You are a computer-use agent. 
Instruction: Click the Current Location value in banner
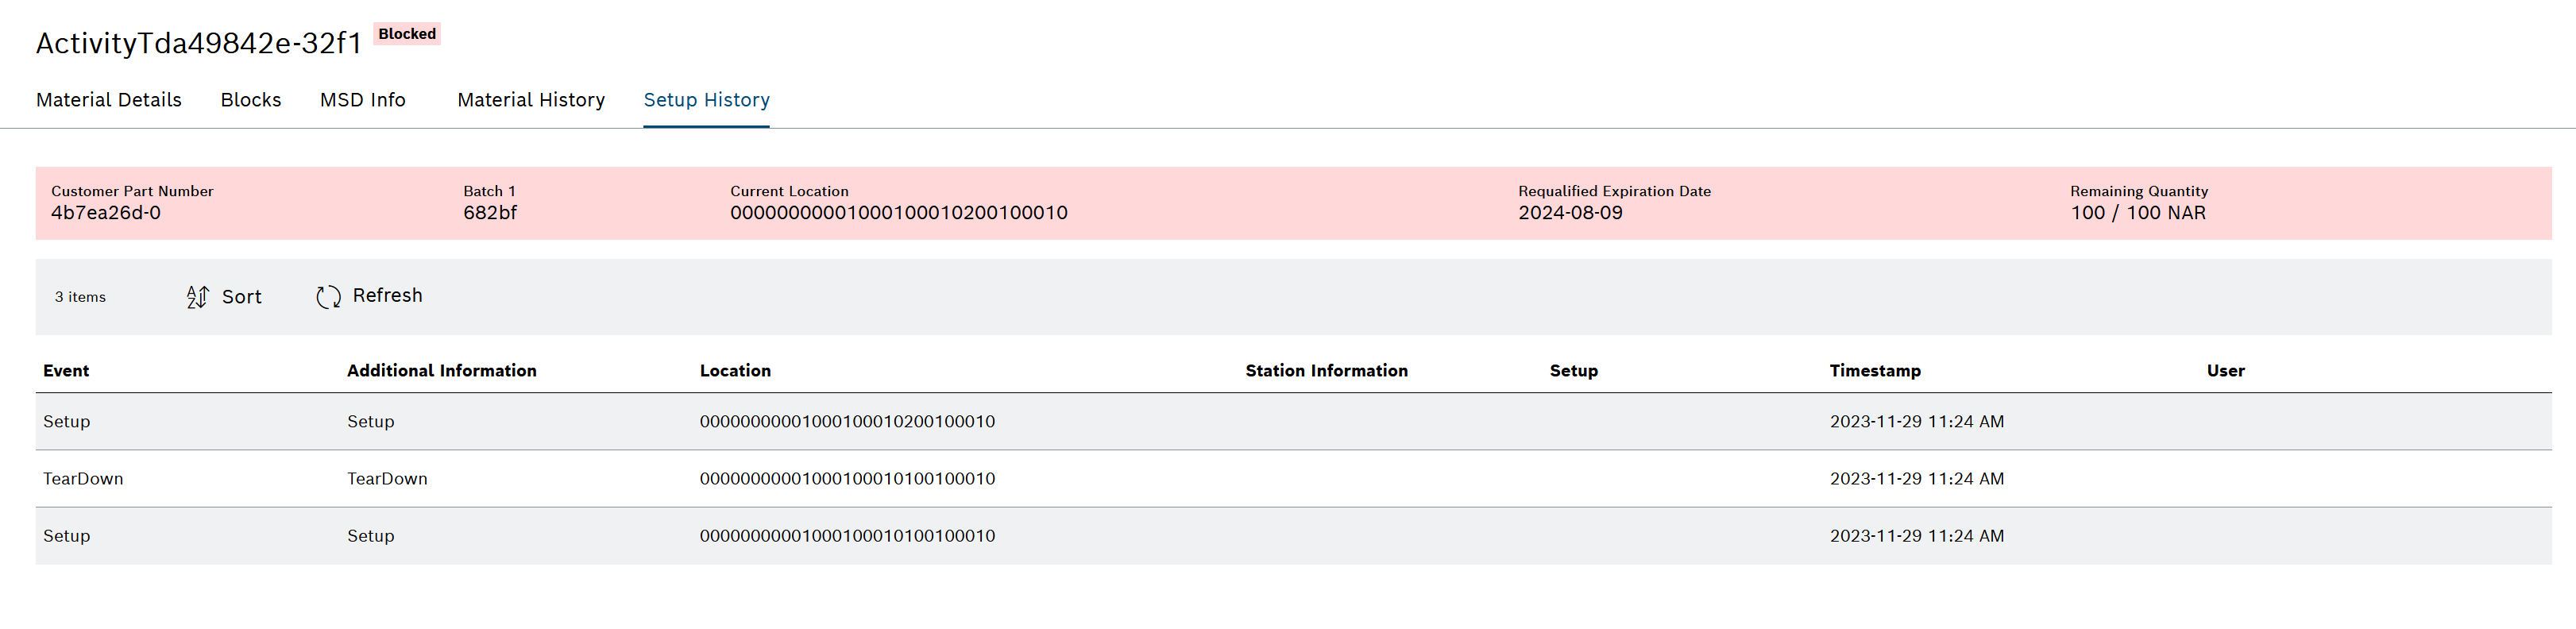(899, 213)
